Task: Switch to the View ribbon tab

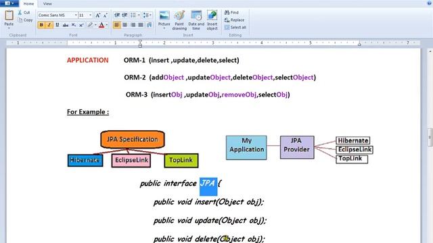Action: [x=47, y=3]
